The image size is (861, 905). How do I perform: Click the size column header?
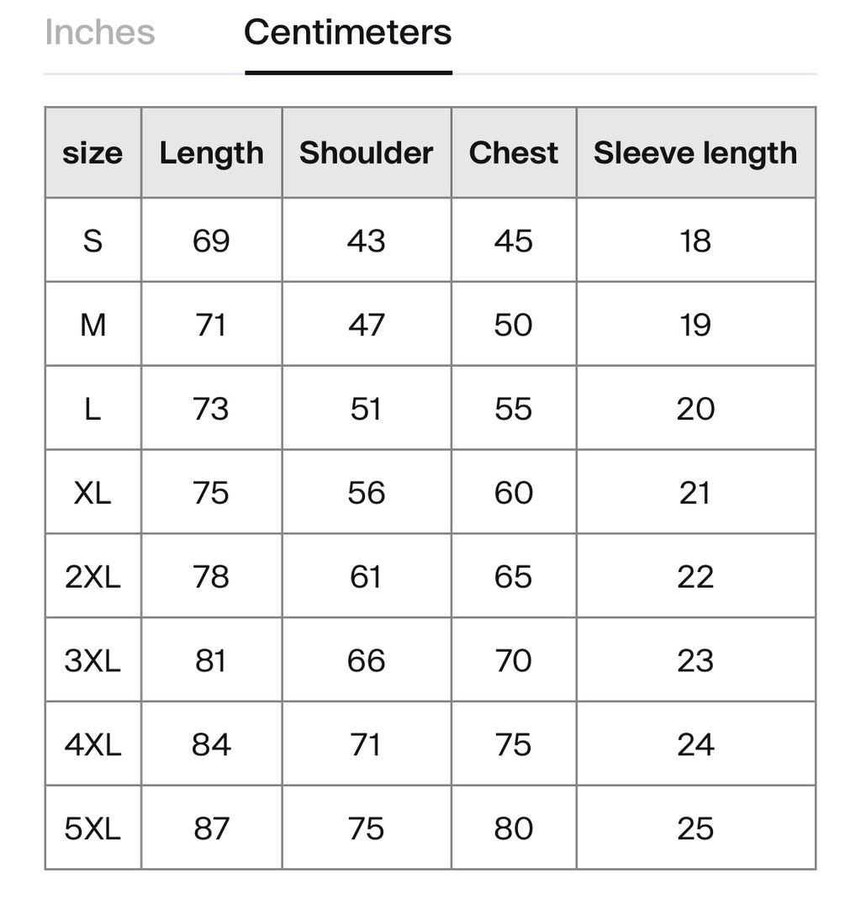click(92, 153)
